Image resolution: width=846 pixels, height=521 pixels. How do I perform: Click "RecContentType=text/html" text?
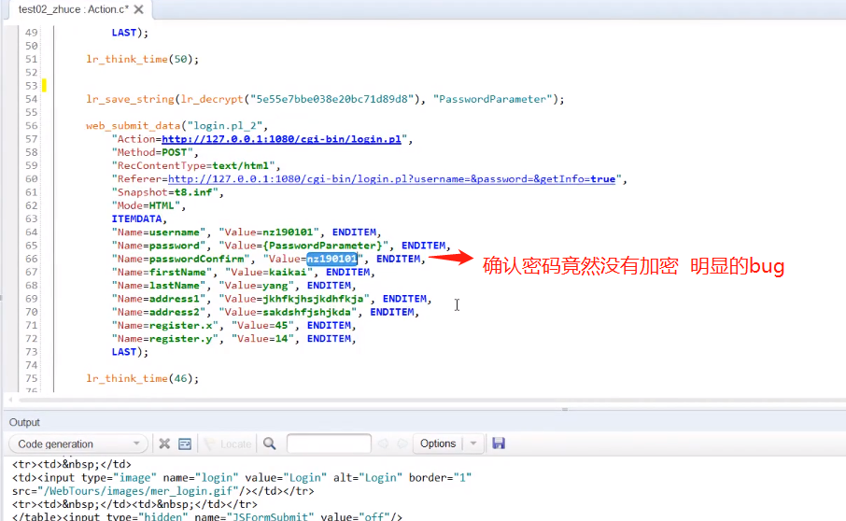[x=193, y=165]
